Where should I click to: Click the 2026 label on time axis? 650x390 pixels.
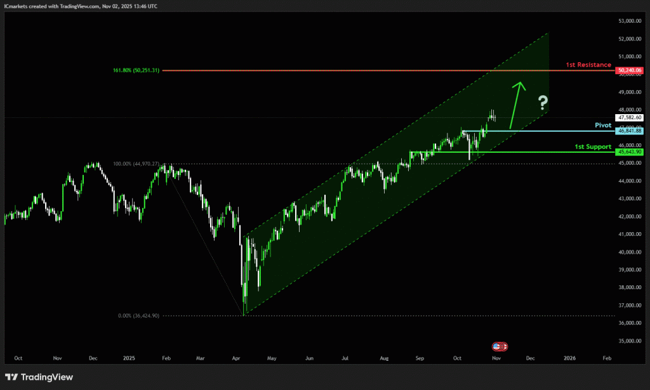(569, 358)
